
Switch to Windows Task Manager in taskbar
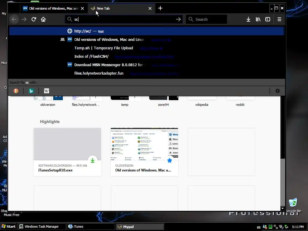[x=42, y=226]
